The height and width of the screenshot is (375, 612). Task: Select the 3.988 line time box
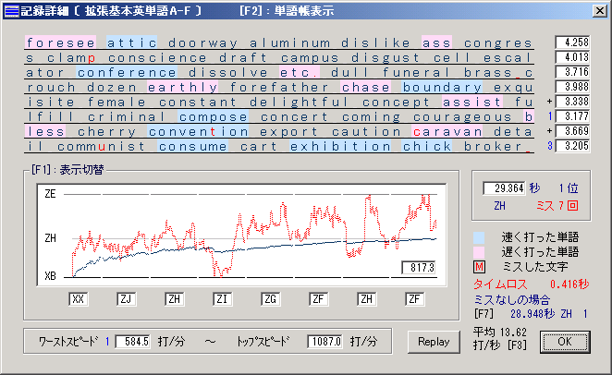pos(572,87)
